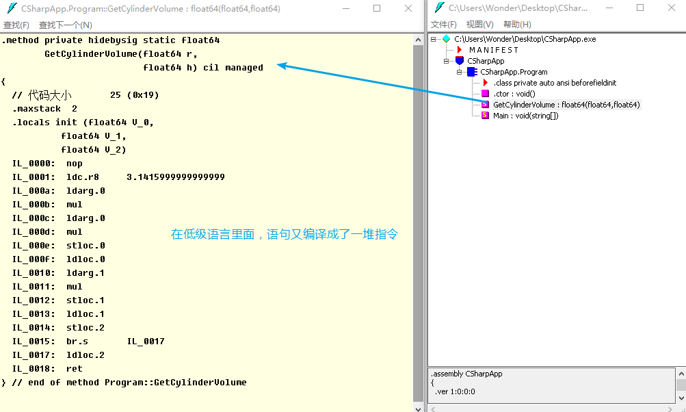Click the 'IL_0000: nop' instruction line
Image resolution: width=686 pixels, height=412 pixels.
coord(47,164)
